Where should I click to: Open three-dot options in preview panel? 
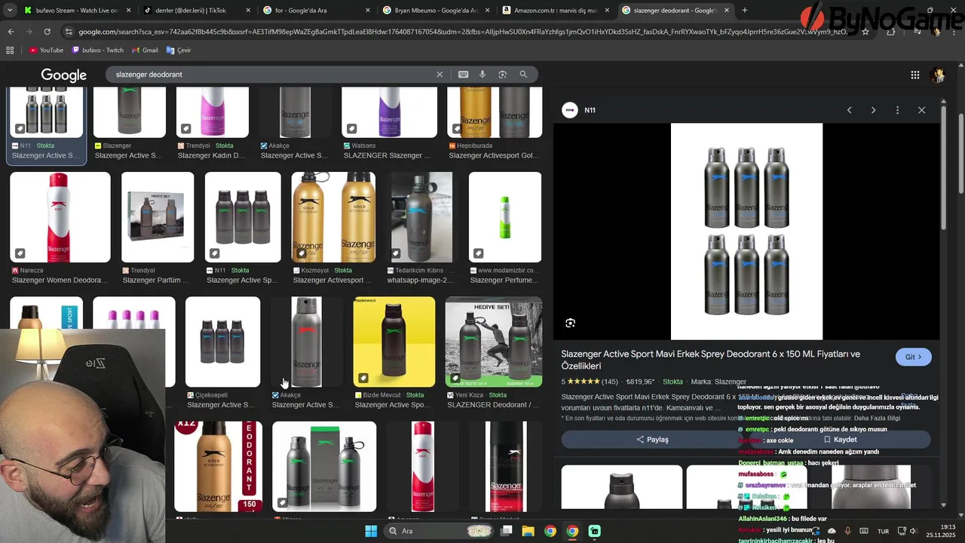point(897,110)
